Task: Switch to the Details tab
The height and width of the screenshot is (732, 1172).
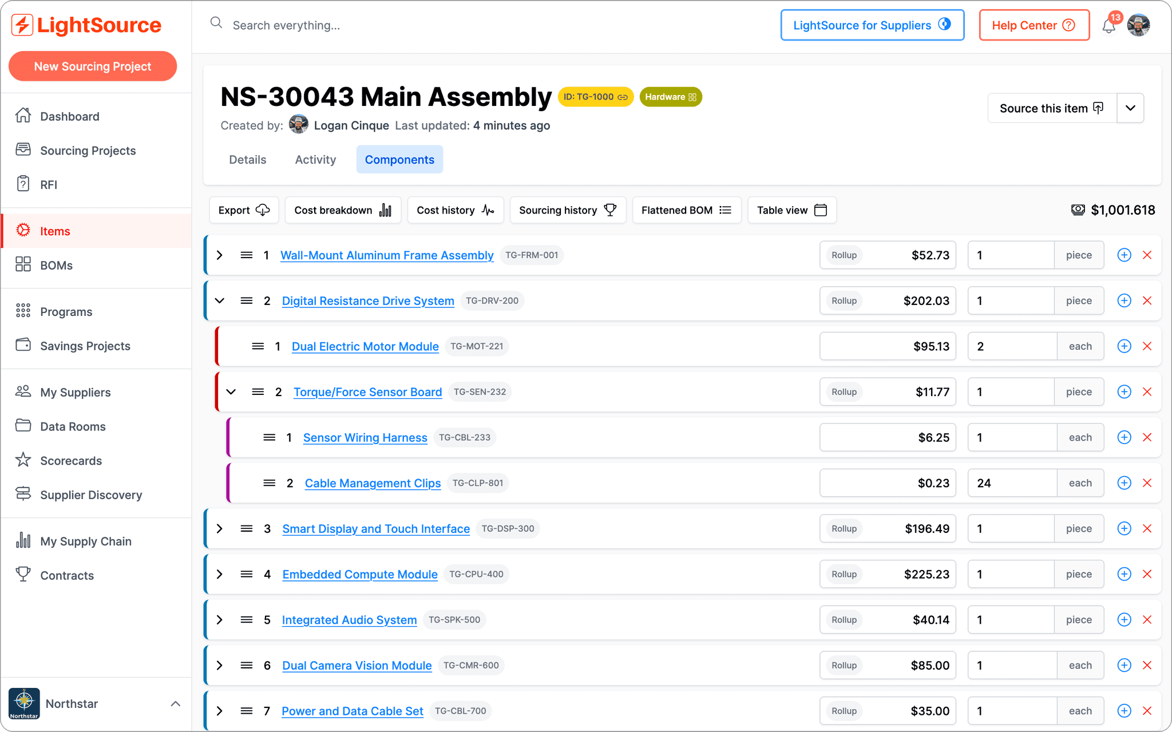Action: point(248,160)
